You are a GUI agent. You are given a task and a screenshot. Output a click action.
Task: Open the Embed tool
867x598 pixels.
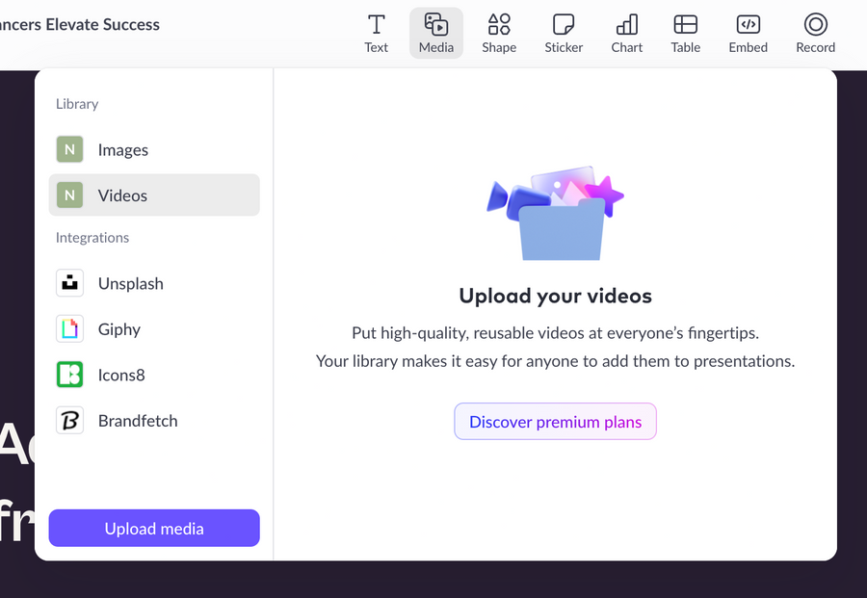click(x=748, y=32)
